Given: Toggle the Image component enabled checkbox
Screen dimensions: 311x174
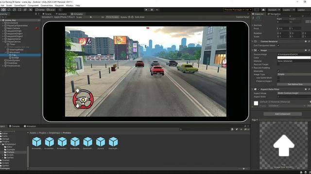Looking at the screenshot, I should tap(259, 50).
